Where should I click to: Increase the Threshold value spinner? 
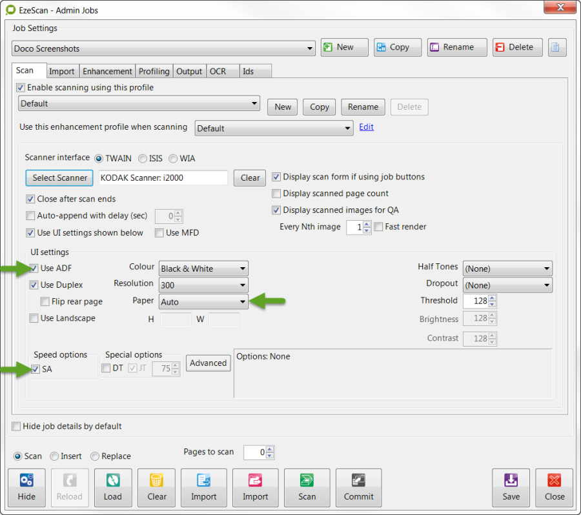[492, 298]
